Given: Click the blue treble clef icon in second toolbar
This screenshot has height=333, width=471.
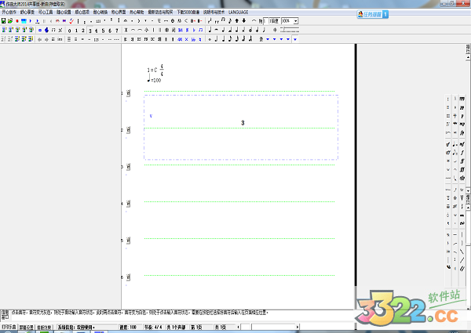Looking at the screenshot, I should coord(46,30).
